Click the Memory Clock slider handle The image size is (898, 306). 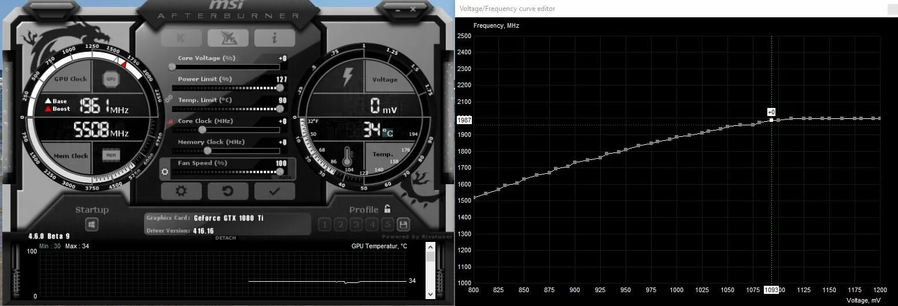208,150
